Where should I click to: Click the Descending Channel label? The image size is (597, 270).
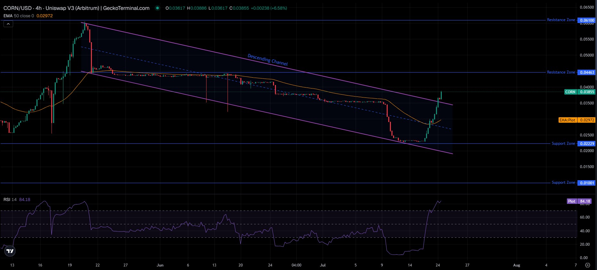[x=268, y=60]
